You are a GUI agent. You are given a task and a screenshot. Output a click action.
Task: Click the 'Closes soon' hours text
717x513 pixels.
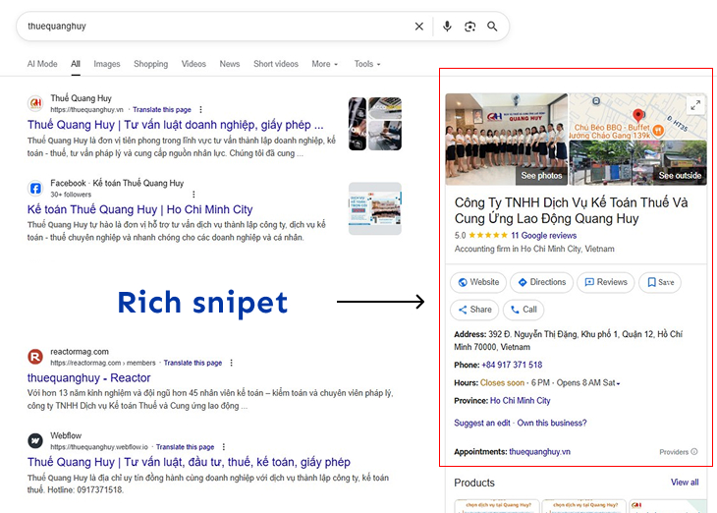502,383
